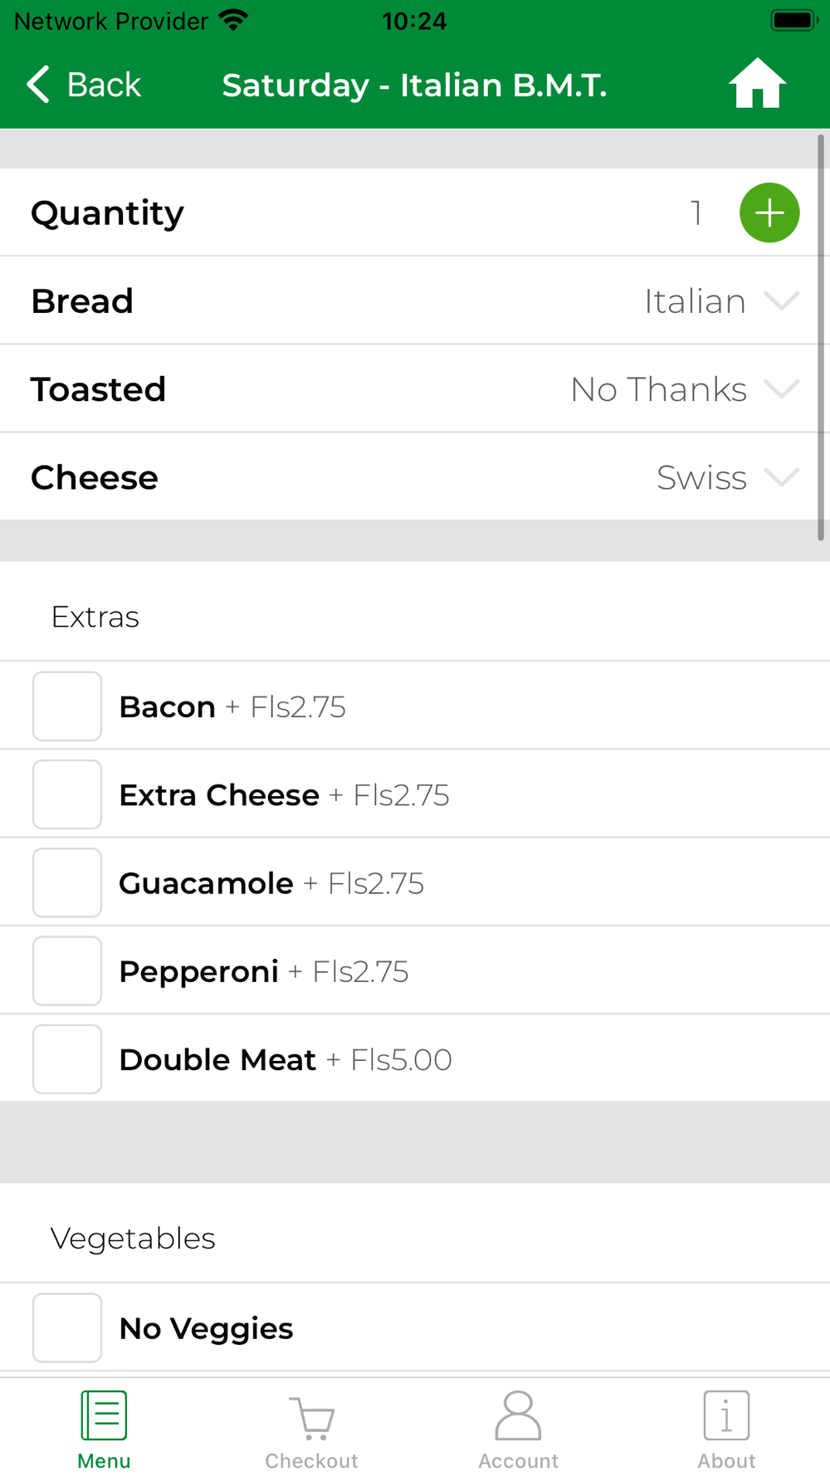Click the vertical scrollbar on right edge
This screenshot has width=830, height=1476.
click(821, 337)
